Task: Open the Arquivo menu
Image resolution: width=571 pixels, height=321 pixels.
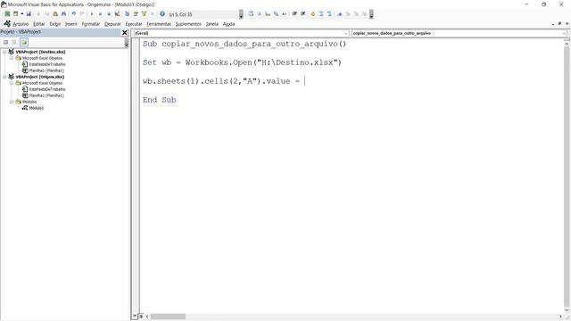Action: [21, 24]
